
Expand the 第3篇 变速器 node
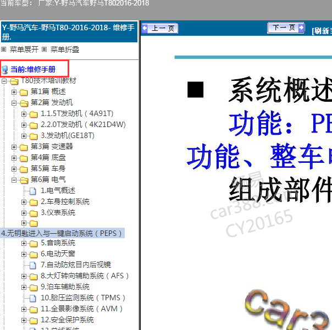tap(14, 147)
